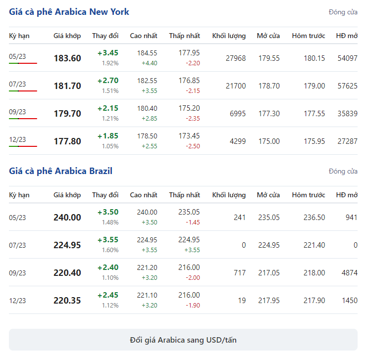Click the Đóng cửa status of New York table
Image resolution: width=368 pixels, height=354 pixels.
pyautogui.click(x=343, y=12)
